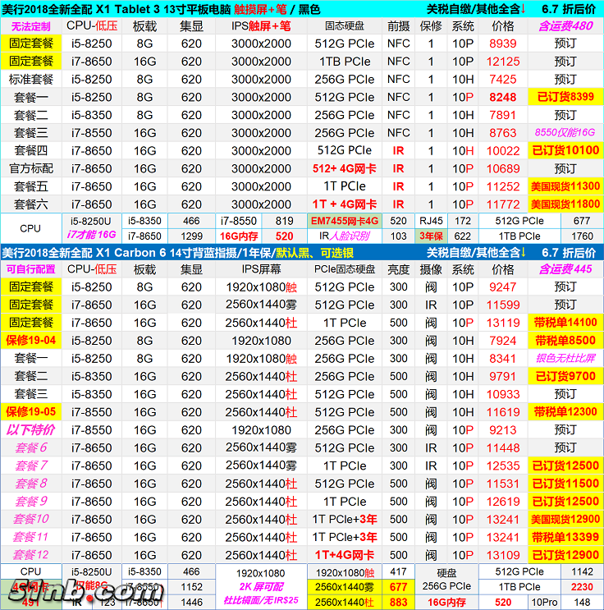
Task: Select the 含运费445 cell
Action: (565, 269)
